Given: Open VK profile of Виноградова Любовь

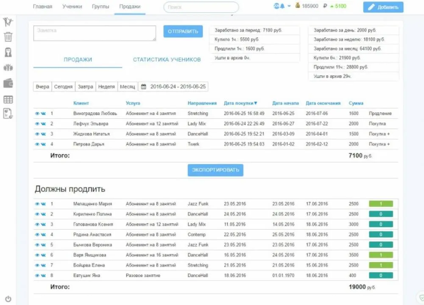Looking at the screenshot, I should 43,114.
